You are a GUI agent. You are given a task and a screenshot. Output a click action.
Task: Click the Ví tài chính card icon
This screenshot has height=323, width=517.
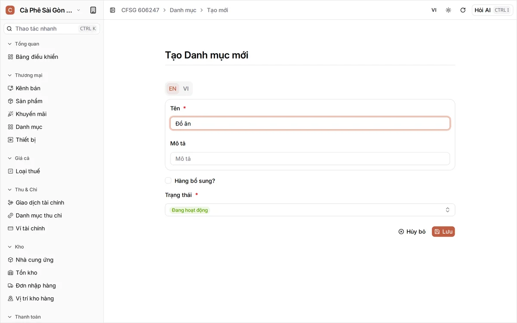coord(11,228)
